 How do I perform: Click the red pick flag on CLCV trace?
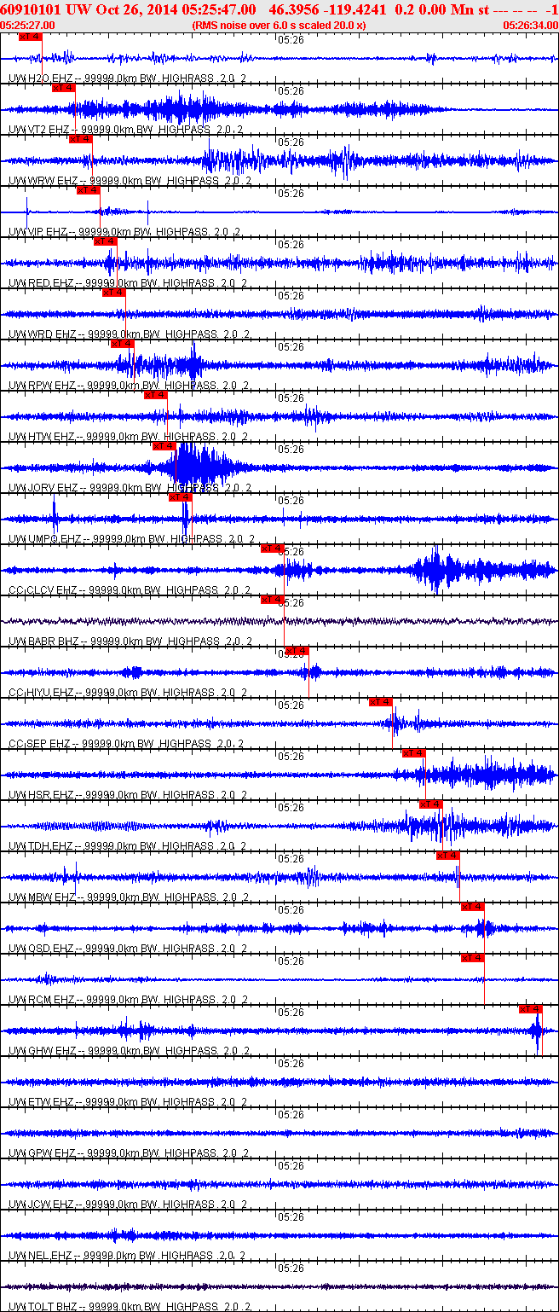[x=273, y=549]
